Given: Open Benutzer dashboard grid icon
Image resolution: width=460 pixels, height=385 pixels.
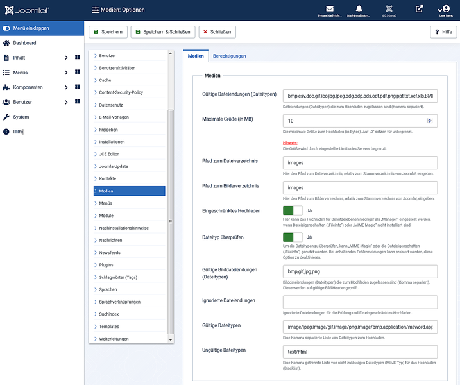Looking at the screenshot, I should click(78, 101).
